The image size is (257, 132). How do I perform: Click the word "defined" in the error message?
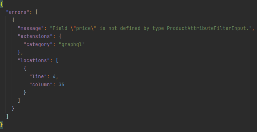click(130, 28)
